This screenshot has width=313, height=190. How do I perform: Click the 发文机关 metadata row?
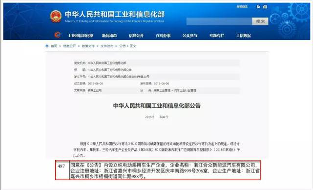[x=157, y=63]
